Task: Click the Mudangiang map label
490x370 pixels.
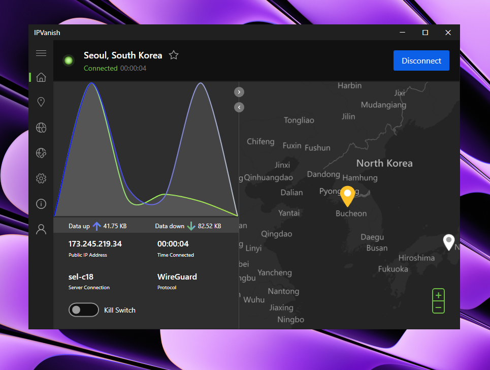Action: 383,105
